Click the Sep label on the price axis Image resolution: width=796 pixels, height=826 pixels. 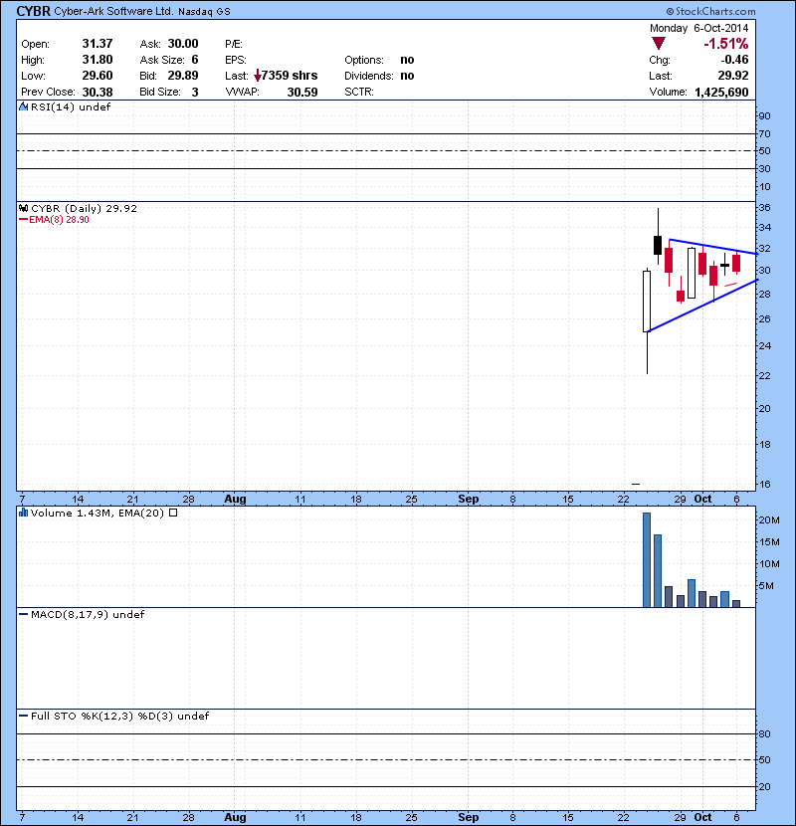(x=469, y=499)
